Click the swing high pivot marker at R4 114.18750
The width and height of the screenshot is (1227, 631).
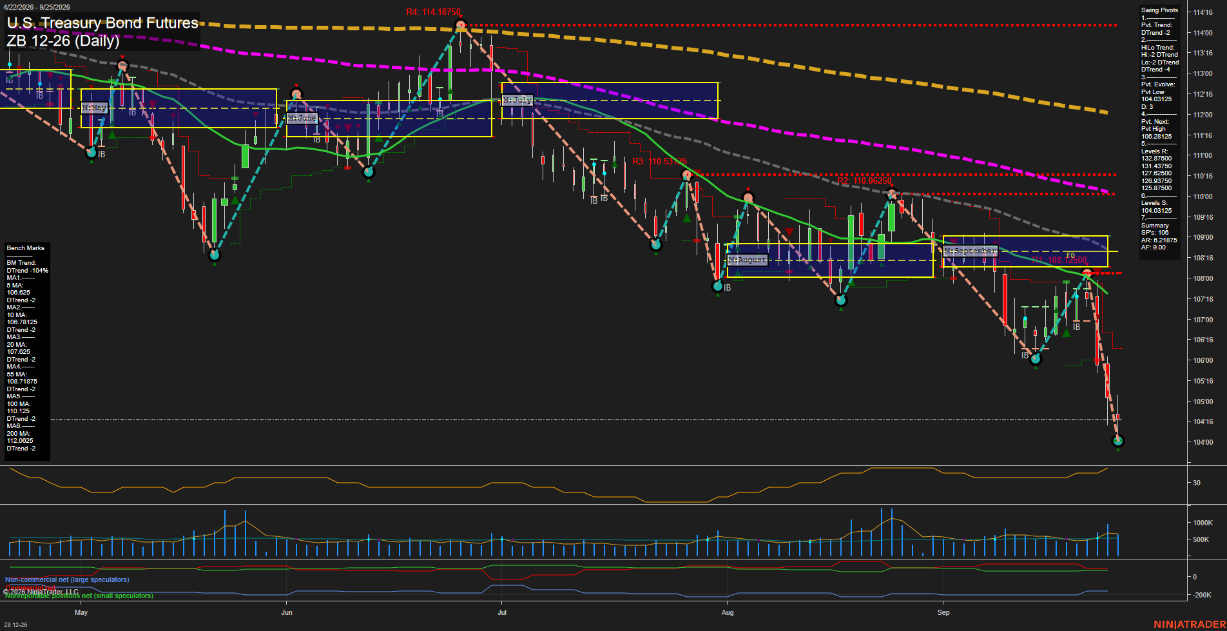pos(460,26)
